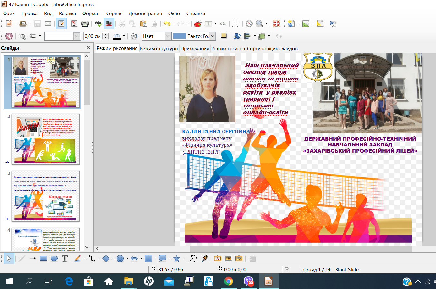This screenshot has height=289, width=436.
Task: Select the Rectangle drawing tool
Action: click(43, 258)
